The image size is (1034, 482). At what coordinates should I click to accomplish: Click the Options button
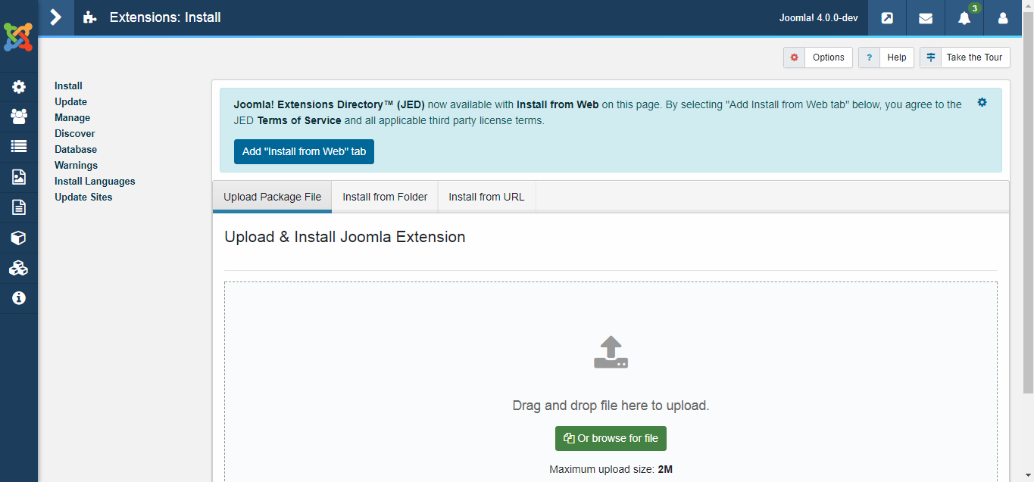pyautogui.click(x=818, y=58)
